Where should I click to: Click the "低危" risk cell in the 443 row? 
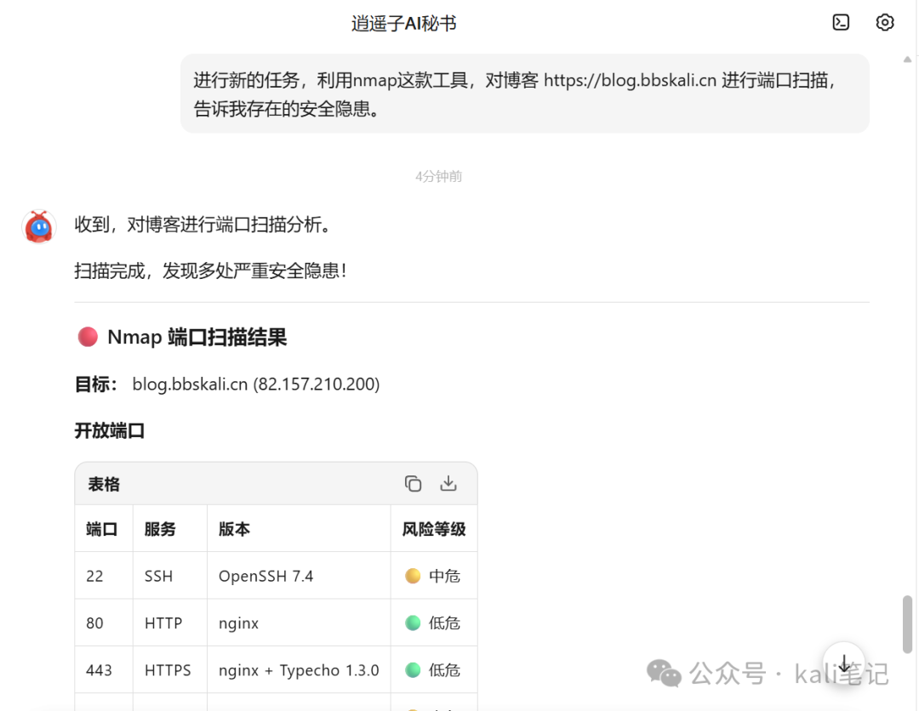pos(432,670)
